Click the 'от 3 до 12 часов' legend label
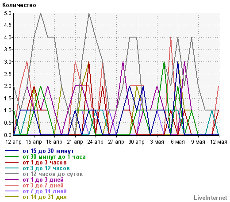230x202 pixels. point(46,168)
